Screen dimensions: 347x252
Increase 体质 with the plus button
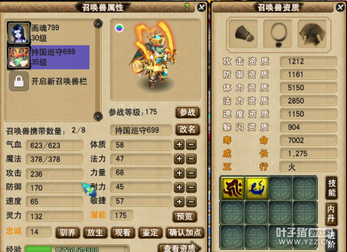(x=179, y=145)
